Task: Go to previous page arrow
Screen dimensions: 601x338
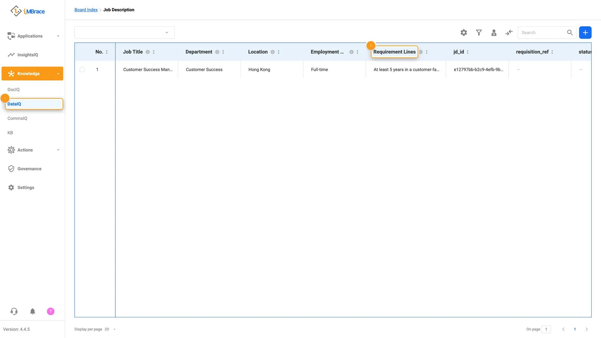Action: coord(563,329)
